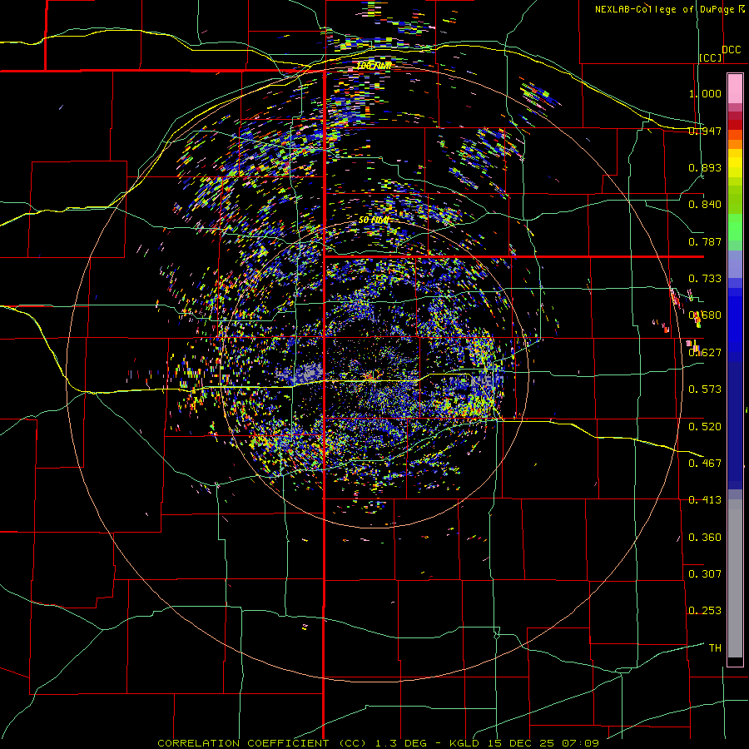Image resolution: width=749 pixels, height=749 pixels.
Task: Pick the gray segment of the color bar
Action: [735, 578]
